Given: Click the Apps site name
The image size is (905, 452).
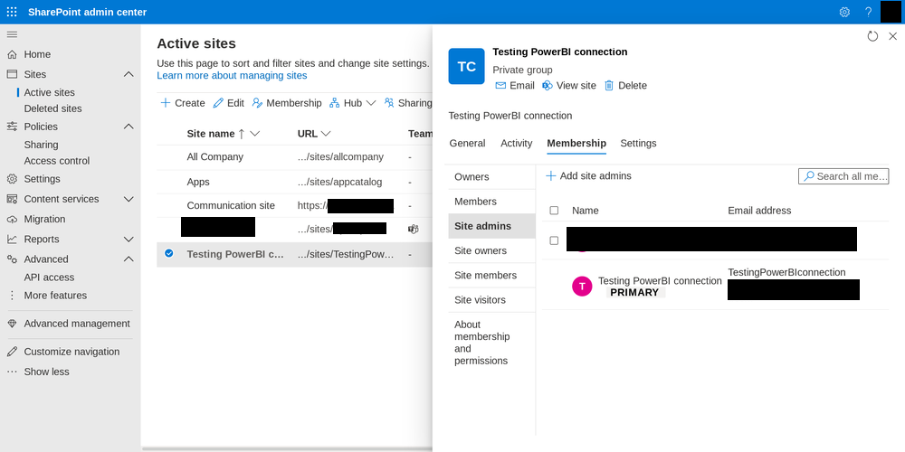Looking at the screenshot, I should (x=198, y=182).
